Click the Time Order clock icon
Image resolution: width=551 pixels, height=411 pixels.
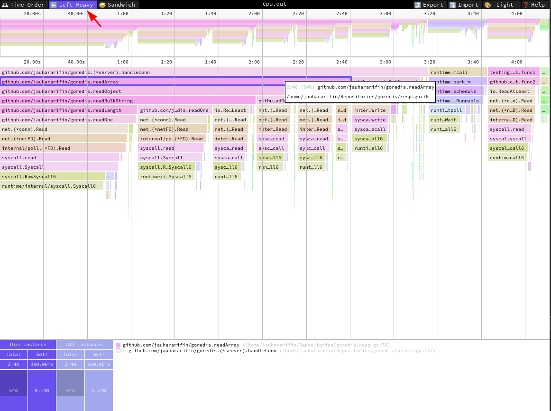(x=5, y=5)
